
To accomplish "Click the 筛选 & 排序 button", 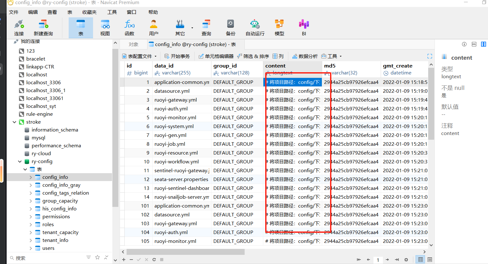I will [x=253, y=56].
